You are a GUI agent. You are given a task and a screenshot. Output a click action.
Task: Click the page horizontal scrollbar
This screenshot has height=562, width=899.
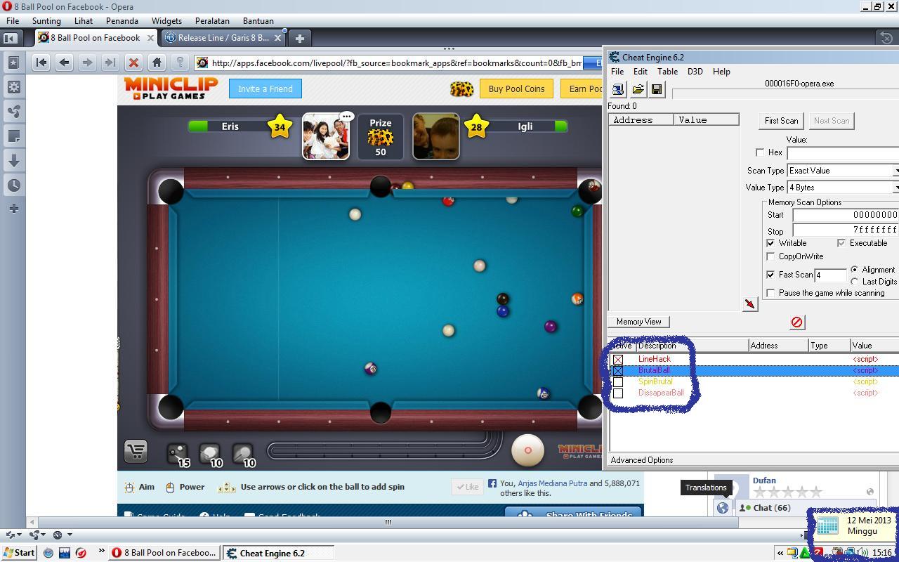tap(388, 522)
